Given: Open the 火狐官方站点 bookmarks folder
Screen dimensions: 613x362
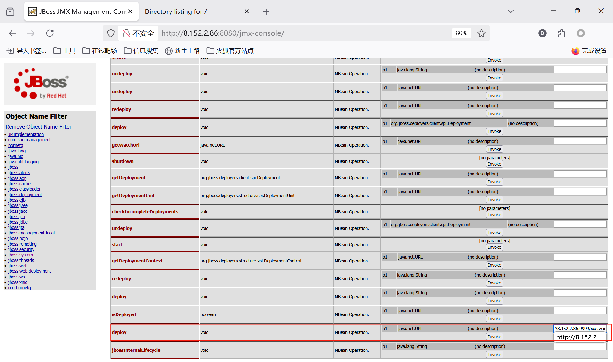Looking at the screenshot, I should [230, 51].
